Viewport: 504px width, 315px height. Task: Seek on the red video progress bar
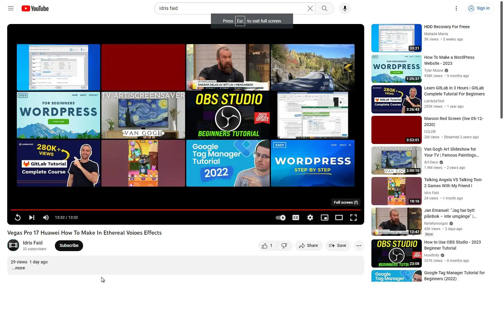186,210
